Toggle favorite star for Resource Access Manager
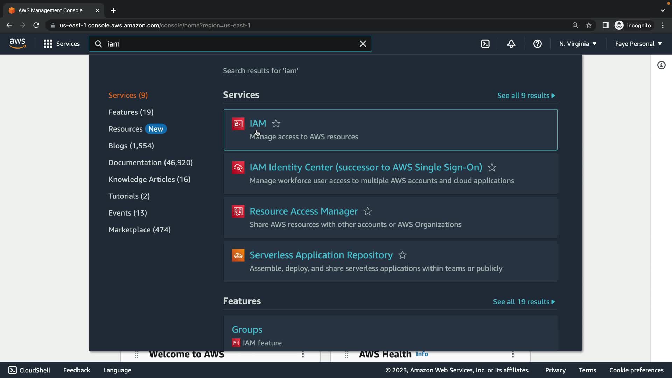The image size is (672, 378). point(367,211)
